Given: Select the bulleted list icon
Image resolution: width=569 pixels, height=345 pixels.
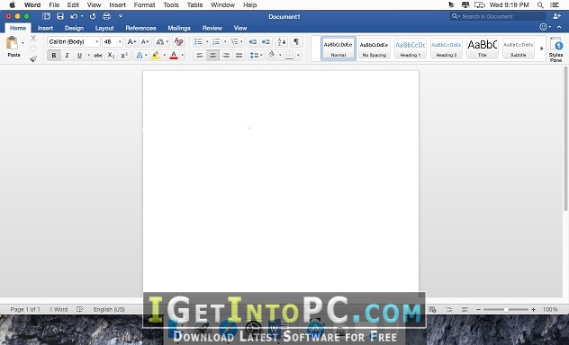Looking at the screenshot, I should click(198, 41).
